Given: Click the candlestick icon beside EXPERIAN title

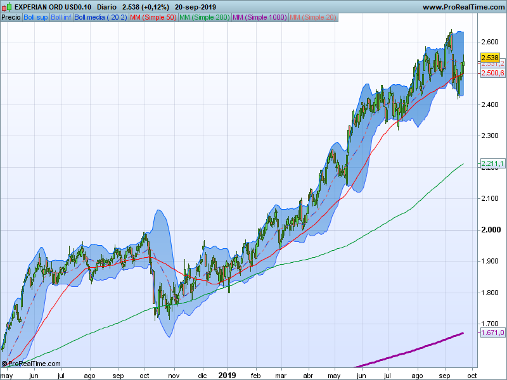Looking at the screenshot, I should pos(7,6).
